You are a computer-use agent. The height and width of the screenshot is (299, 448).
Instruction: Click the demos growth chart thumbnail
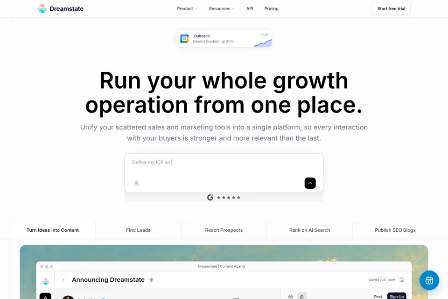263,43
